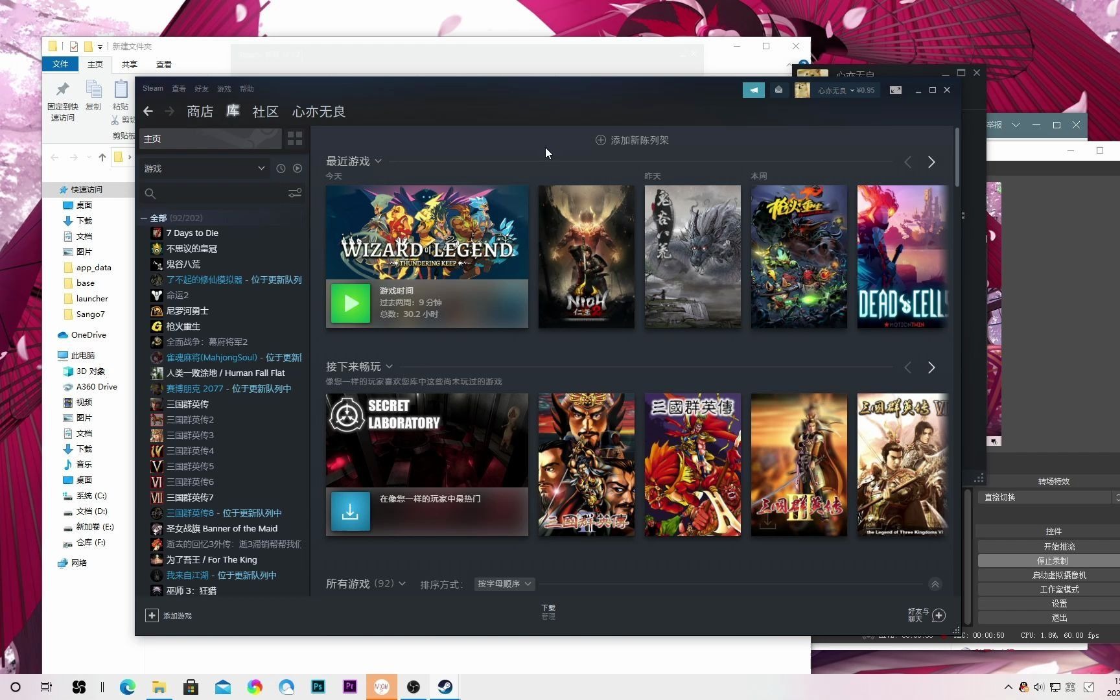Screen dimensions: 1120x700
Task: Open Explorer 共享 ribbon tab
Action: [130, 64]
